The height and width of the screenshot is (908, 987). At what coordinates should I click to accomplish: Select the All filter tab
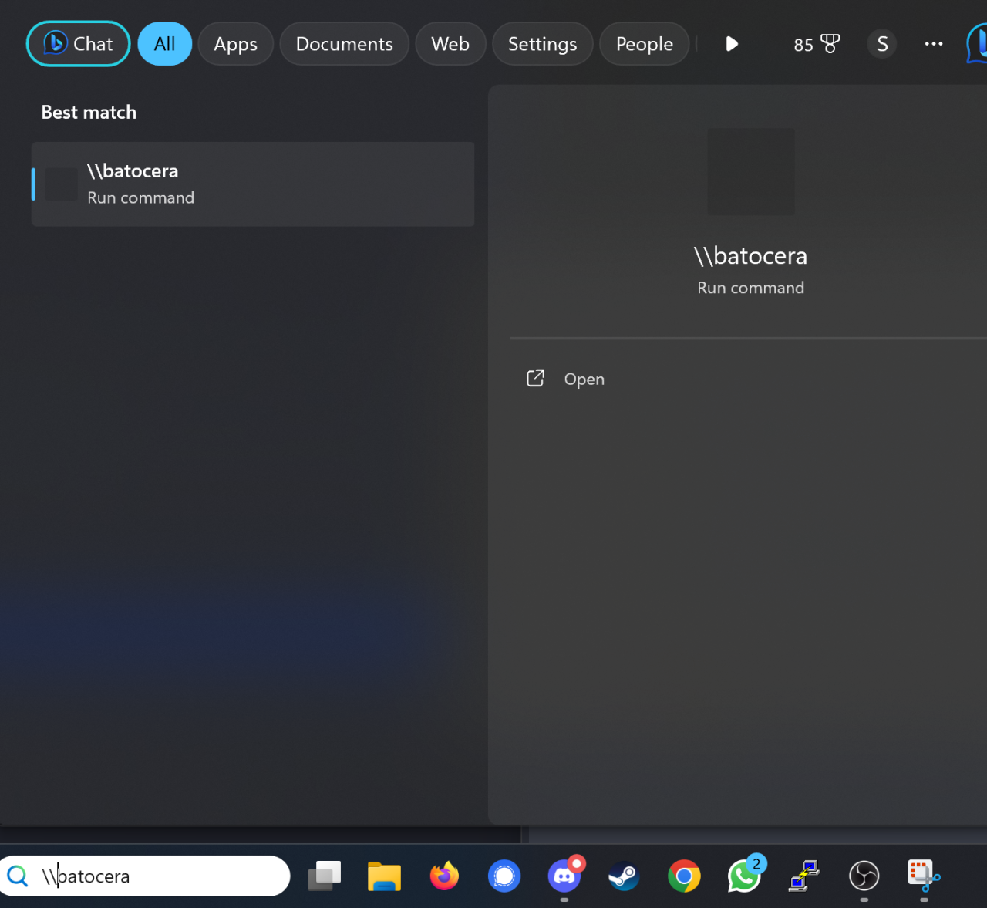point(164,44)
